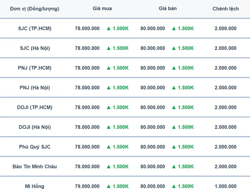Click the green up arrow for PNJ (TP.HCM) sell price

(x=174, y=68)
